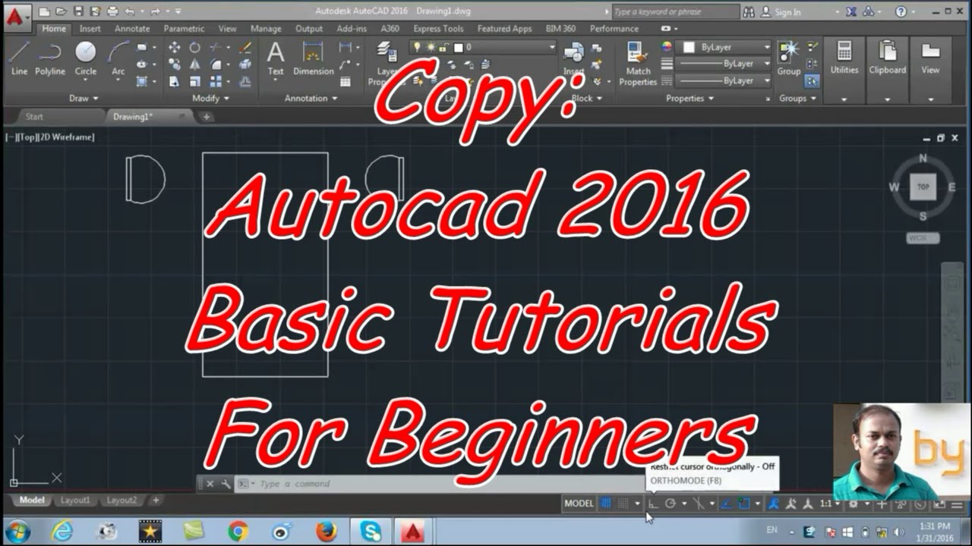Open the Windows Start menu
This screenshot has height=546, width=972.
click(x=17, y=531)
